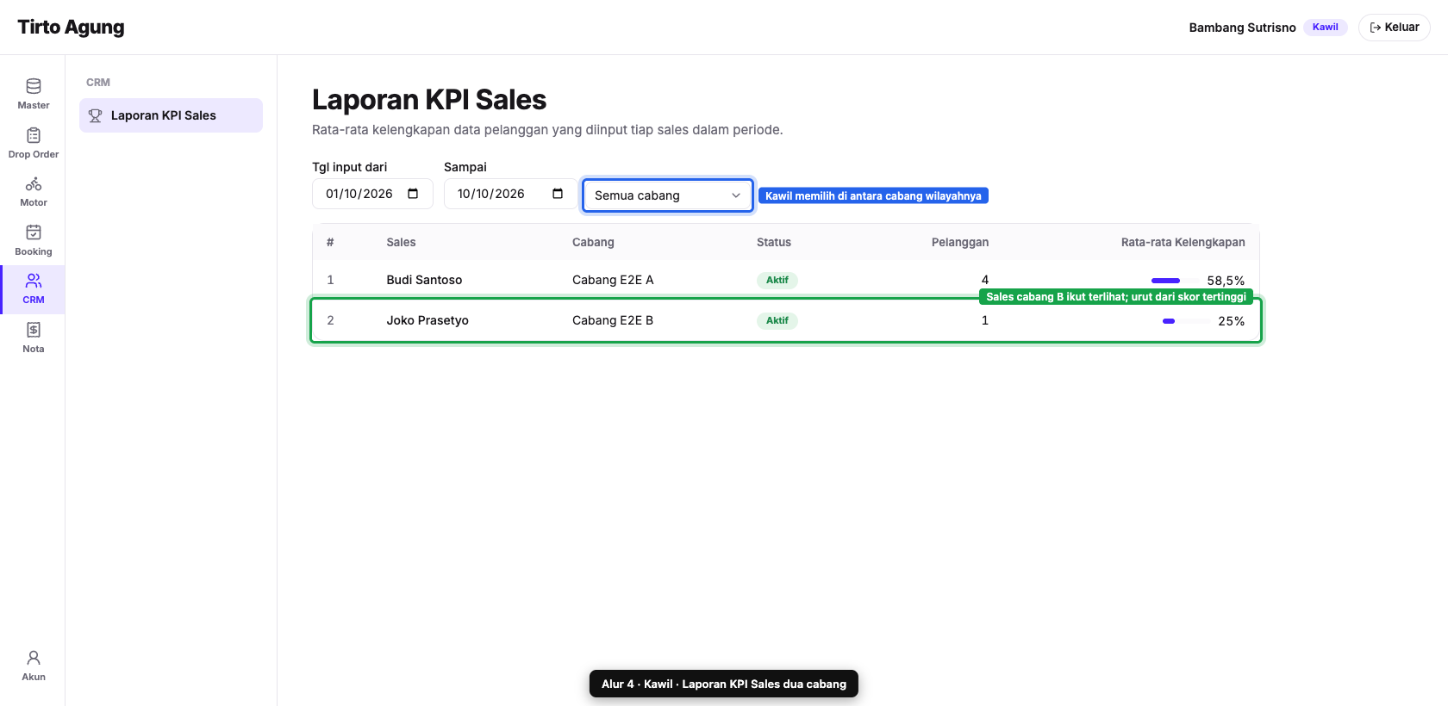Expand the Semua cabang branch dropdown
The height and width of the screenshot is (706, 1448).
click(668, 195)
